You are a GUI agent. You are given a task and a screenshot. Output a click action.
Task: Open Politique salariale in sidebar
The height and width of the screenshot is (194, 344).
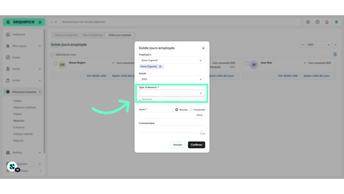tap(23, 134)
